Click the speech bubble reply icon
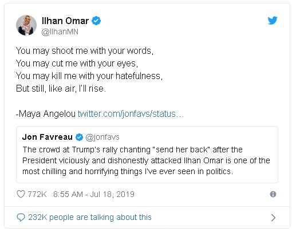The height and width of the screenshot is (232, 292). click(x=21, y=217)
